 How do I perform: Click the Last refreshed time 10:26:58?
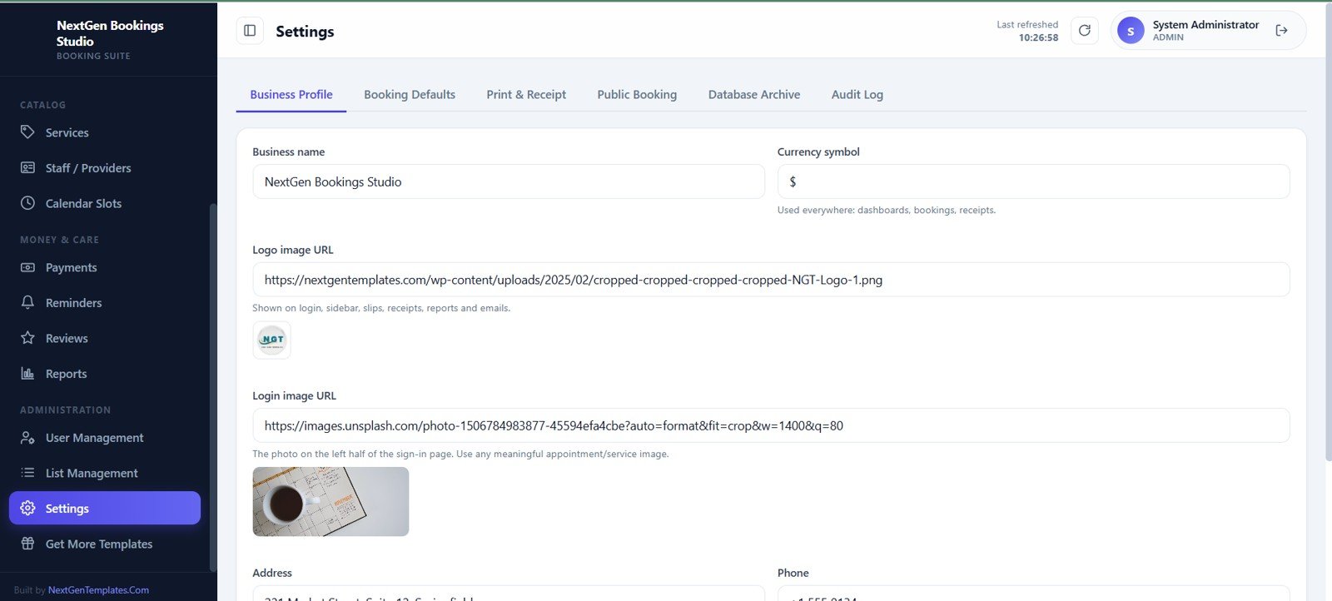[1038, 37]
